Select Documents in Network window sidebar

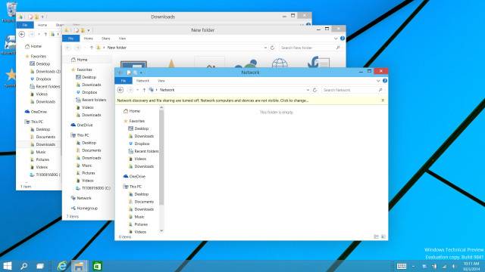pos(141,202)
